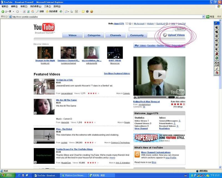Click the small play control below video
Screen dimensions: 222x178
(135, 97)
